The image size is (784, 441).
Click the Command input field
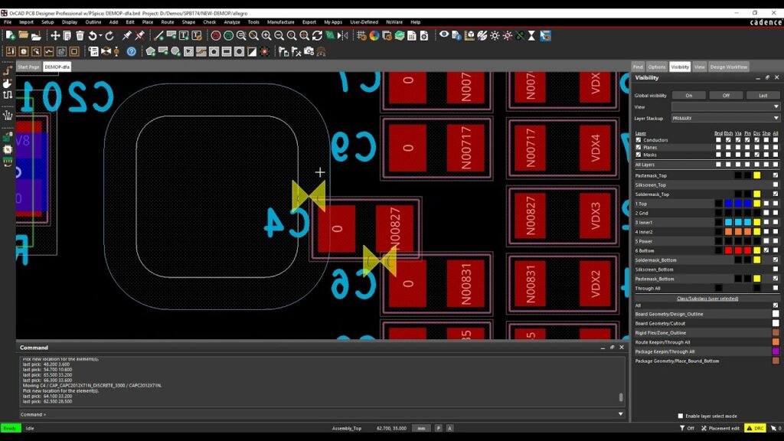pos(322,414)
